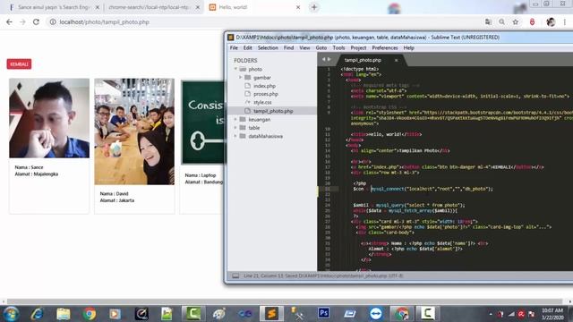The image size is (573, 322).
Task: Click the first Chrome icon beside the folder icon
Action: pos(90,314)
